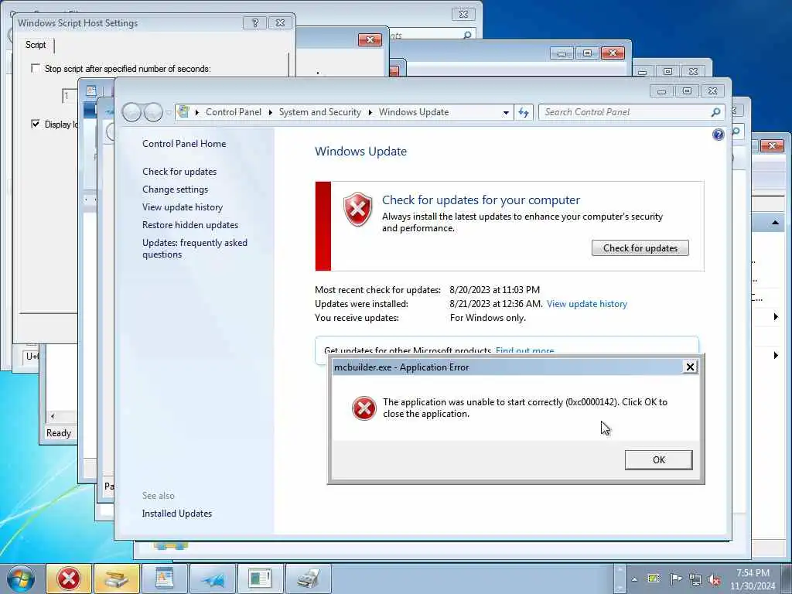
Task: Select the Script tab in Windows Script Host Settings
Action: click(36, 45)
